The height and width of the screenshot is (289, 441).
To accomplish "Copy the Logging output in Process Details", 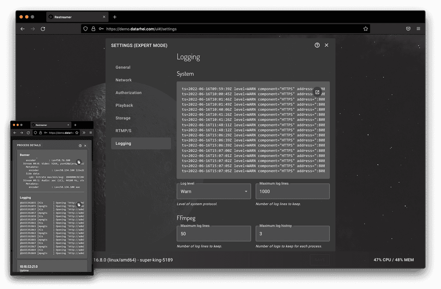I will [x=79, y=204].
